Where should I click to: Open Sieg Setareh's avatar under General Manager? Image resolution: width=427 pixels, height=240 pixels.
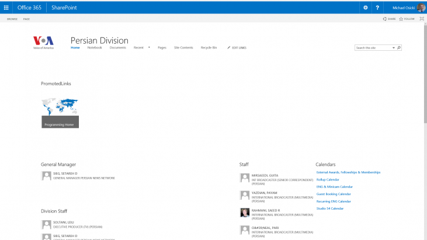(46, 176)
